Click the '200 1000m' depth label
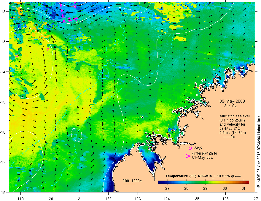 click(133, 181)
